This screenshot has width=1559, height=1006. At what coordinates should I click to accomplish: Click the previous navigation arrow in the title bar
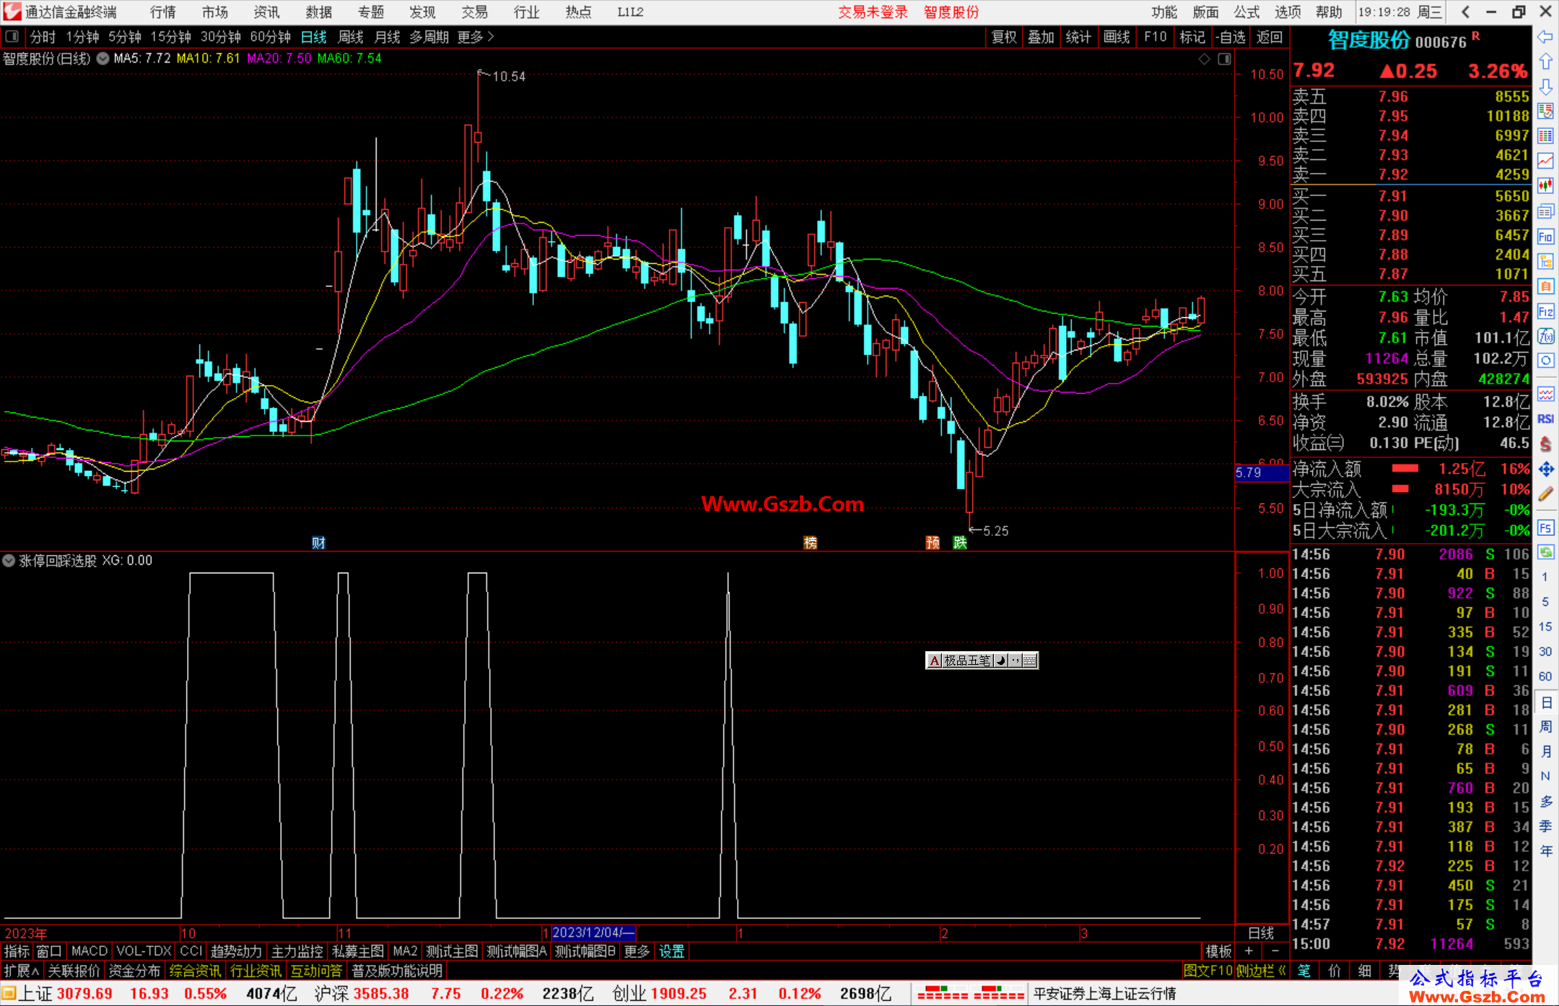coord(1465,12)
